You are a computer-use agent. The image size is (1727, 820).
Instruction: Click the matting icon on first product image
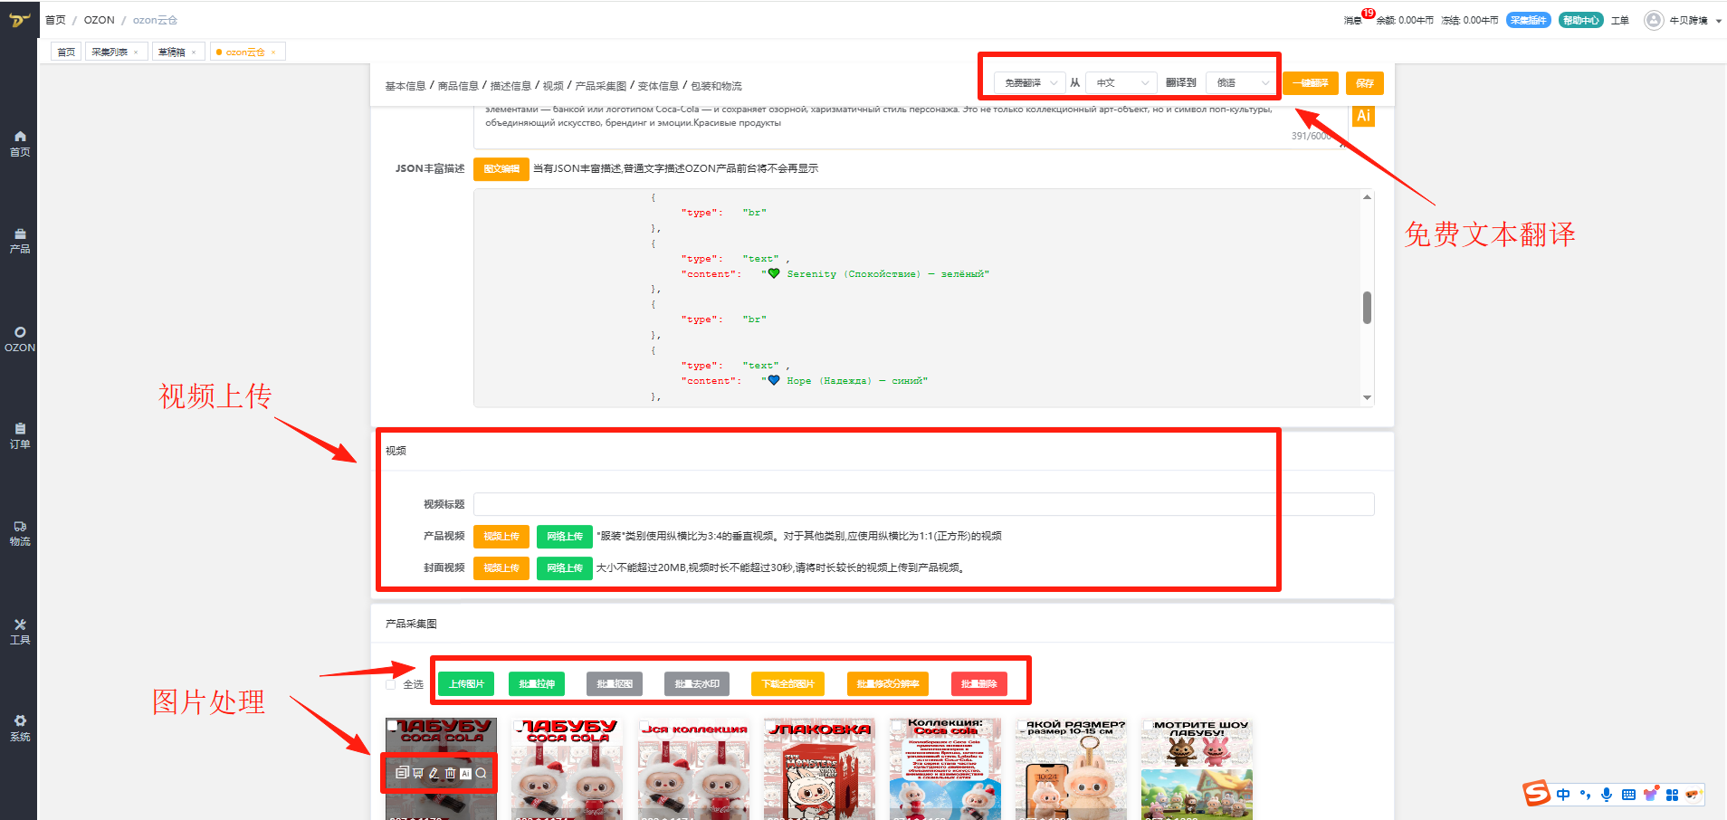tap(418, 773)
